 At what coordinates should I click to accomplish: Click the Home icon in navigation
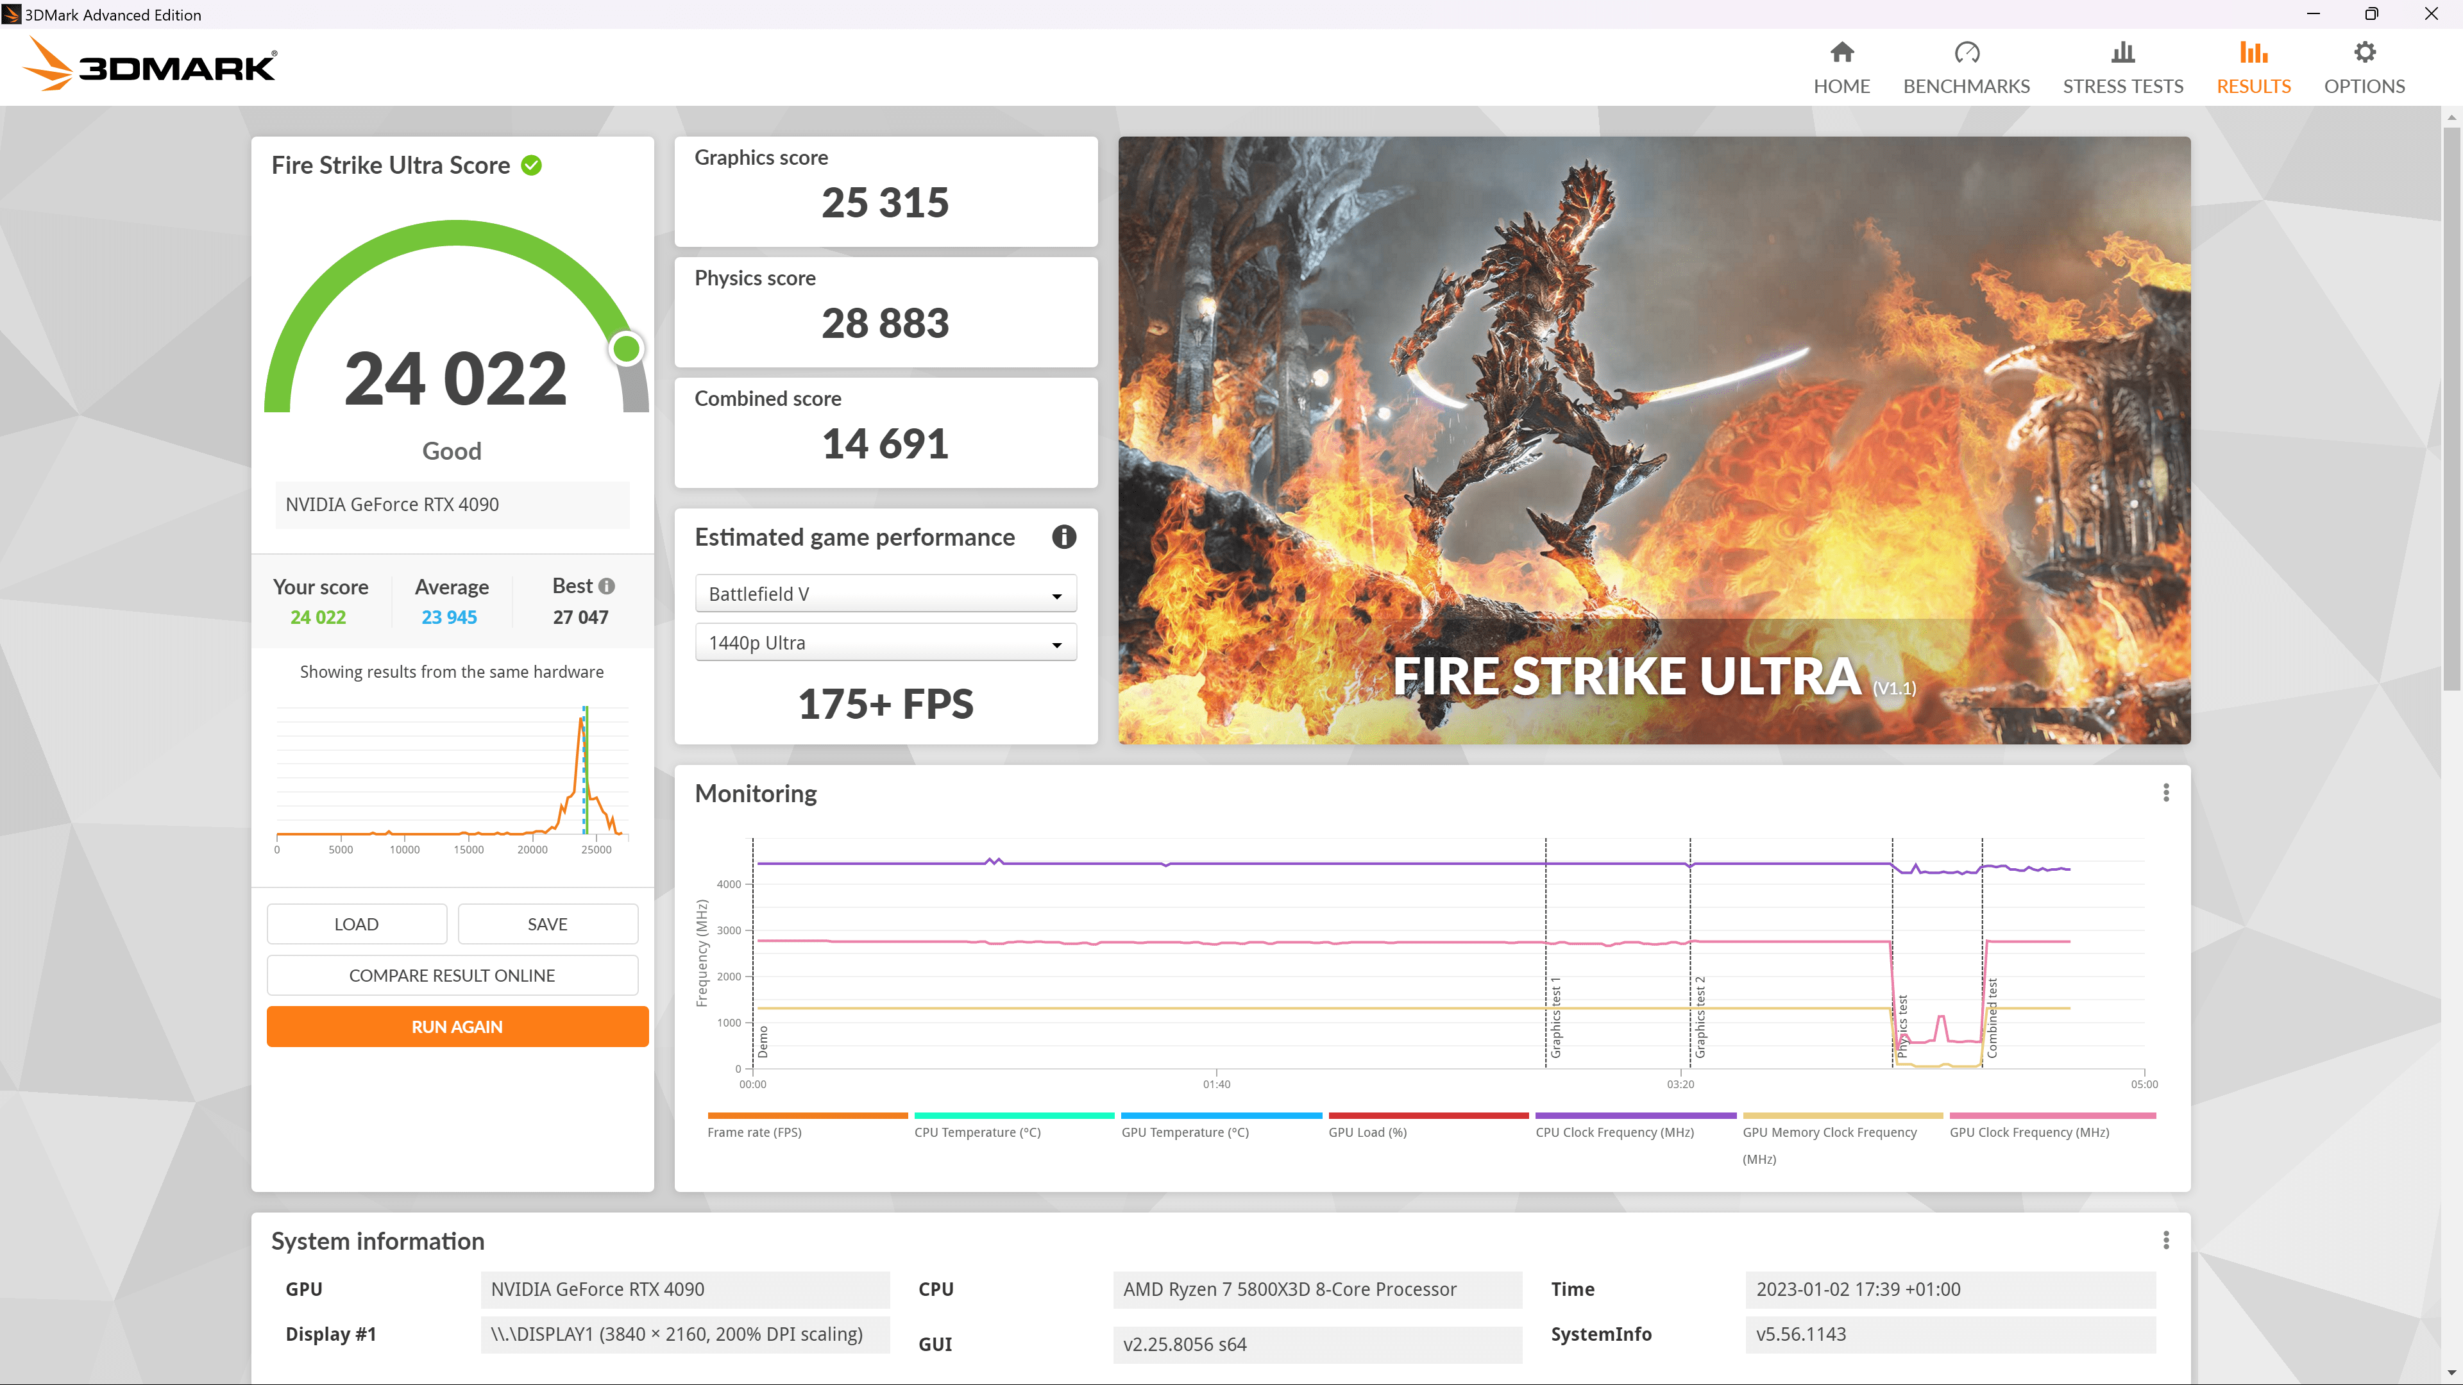tap(1841, 53)
